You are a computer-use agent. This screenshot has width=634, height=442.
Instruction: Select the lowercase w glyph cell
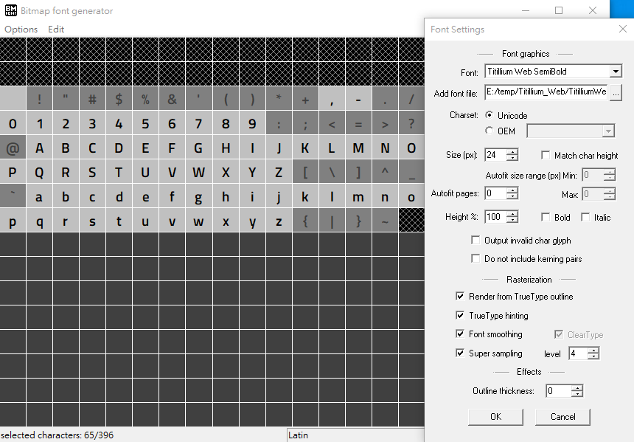pyautogui.click(x=198, y=221)
